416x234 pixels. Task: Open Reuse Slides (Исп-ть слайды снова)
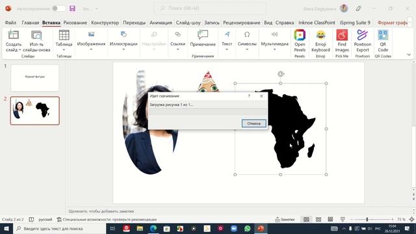coord(36,41)
